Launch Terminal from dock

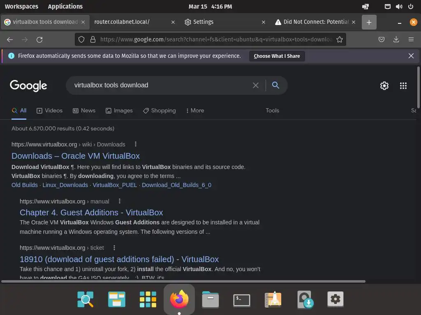[x=242, y=300]
